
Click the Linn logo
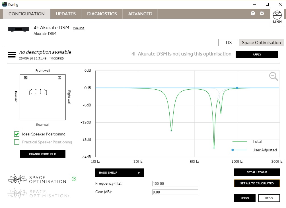277,17
